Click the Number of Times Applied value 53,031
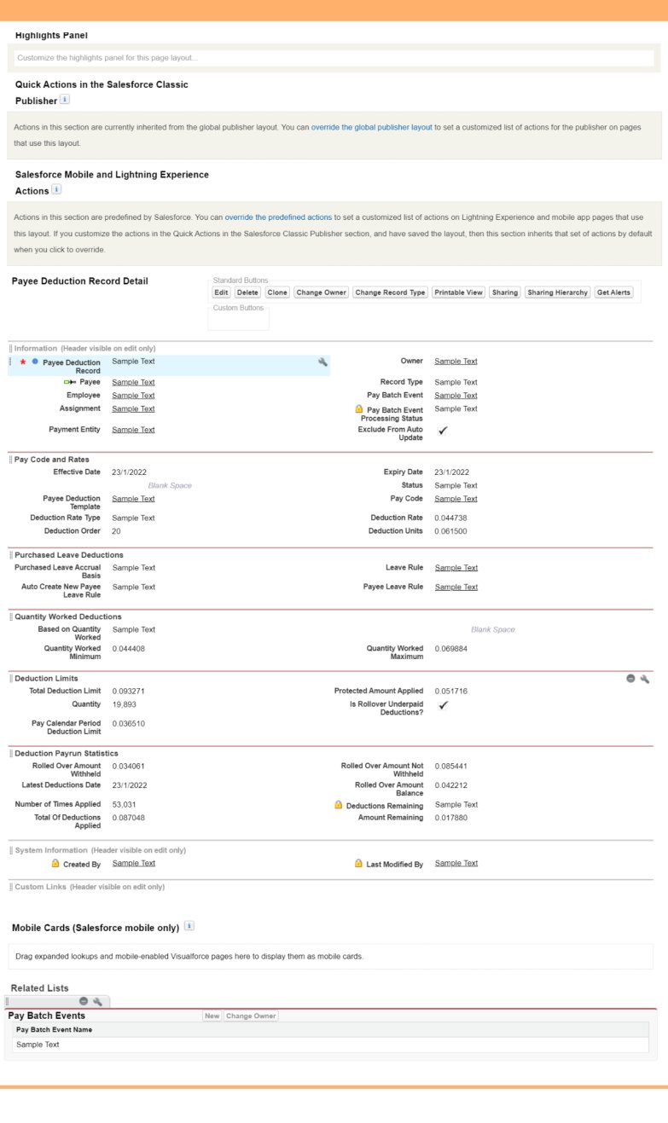Viewport: 668px width, 1123px height. [x=124, y=805]
